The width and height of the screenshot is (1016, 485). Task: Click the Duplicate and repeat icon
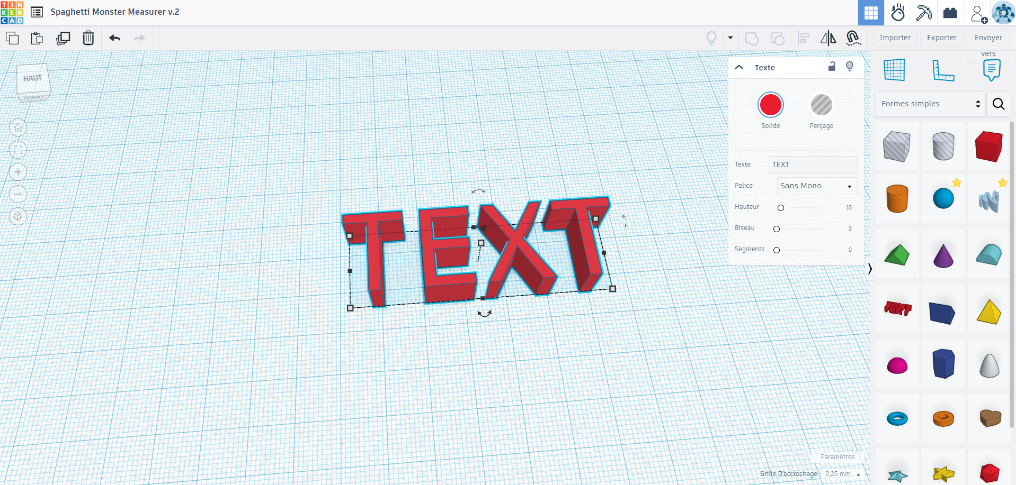coord(63,38)
